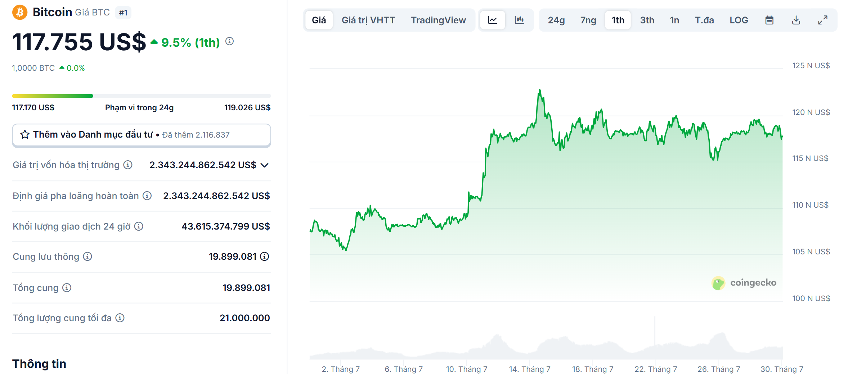This screenshot has height=374, width=848.
Task: Click the 21.000.000 max supply value
Action: pyautogui.click(x=245, y=318)
